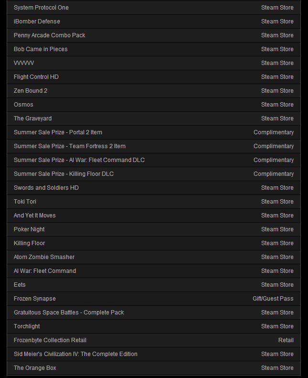The image size is (308, 378).
Task: Click Steam Store label for Toki Tori
Action: [x=277, y=202]
